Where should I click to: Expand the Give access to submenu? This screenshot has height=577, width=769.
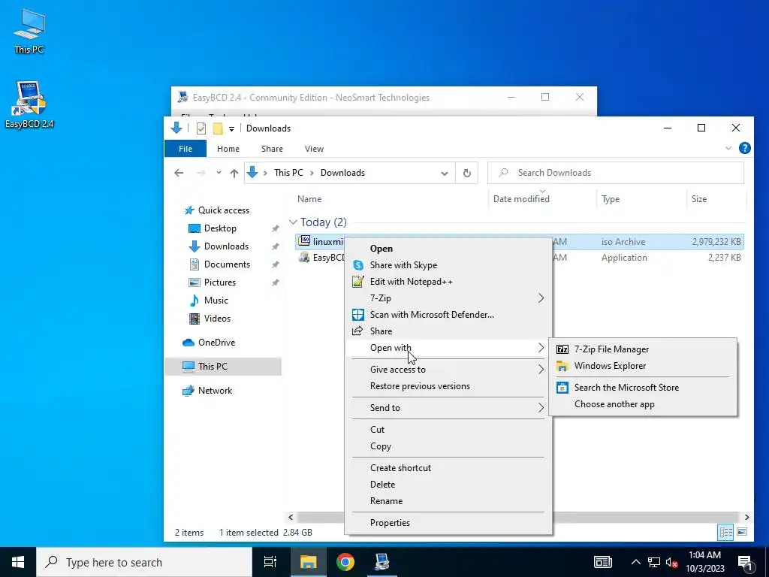point(448,370)
